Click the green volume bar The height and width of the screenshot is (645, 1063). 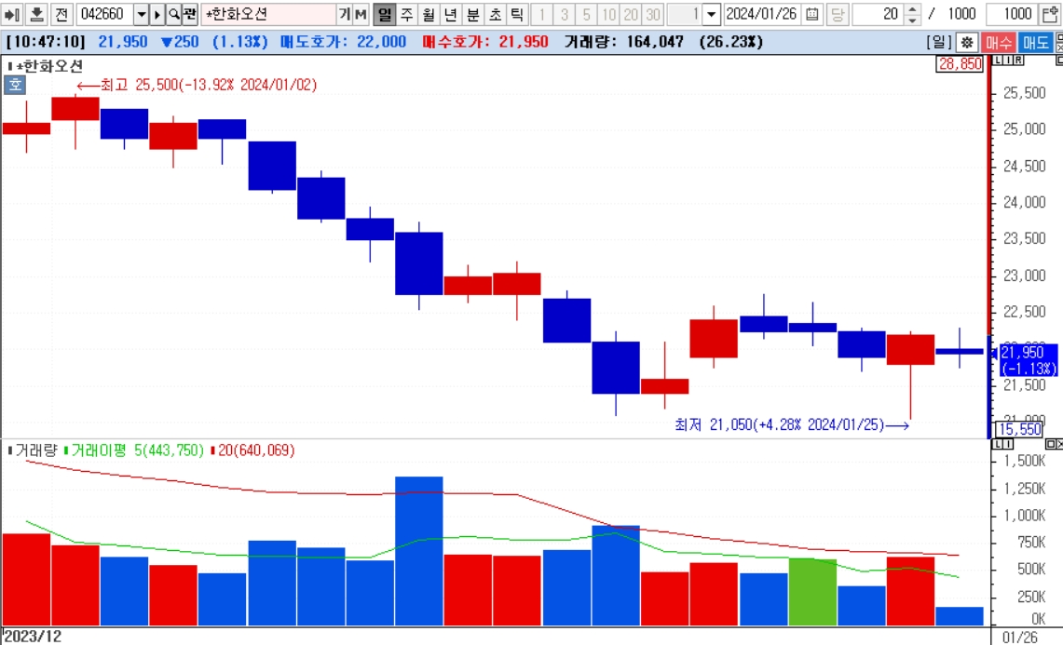(x=812, y=592)
